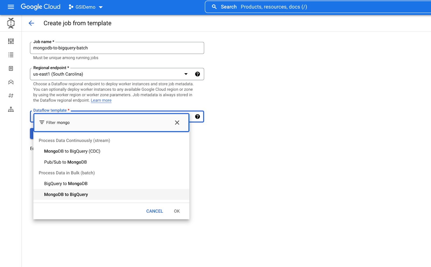Open the snapshots icon in the sidebar
The image size is (431, 267).
click(x=11, y=68)
